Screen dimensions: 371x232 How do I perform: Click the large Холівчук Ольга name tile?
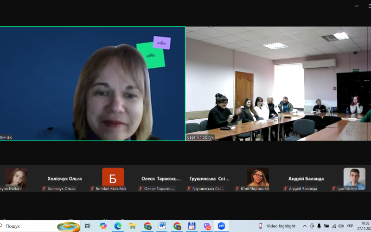[x=64, y=179]
